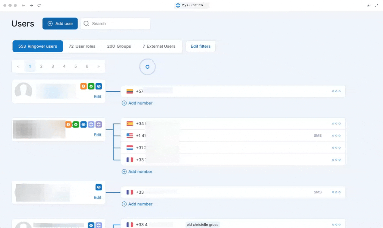Click Edit link on first user card
This screenshot has width=383, height=228.
pyautogui.click(x=98, y=97)
